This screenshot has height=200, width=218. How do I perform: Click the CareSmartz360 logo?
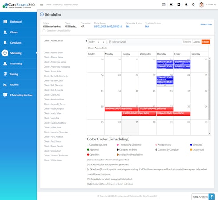19,5
